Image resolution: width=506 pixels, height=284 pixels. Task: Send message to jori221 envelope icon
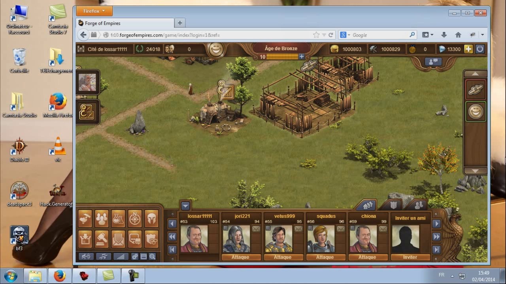click(256, 229)
